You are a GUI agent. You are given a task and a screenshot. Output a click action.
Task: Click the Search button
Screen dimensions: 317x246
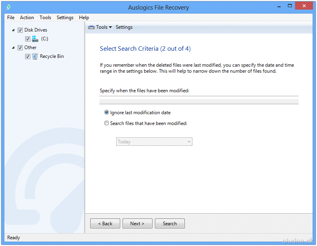click(170, 223)
